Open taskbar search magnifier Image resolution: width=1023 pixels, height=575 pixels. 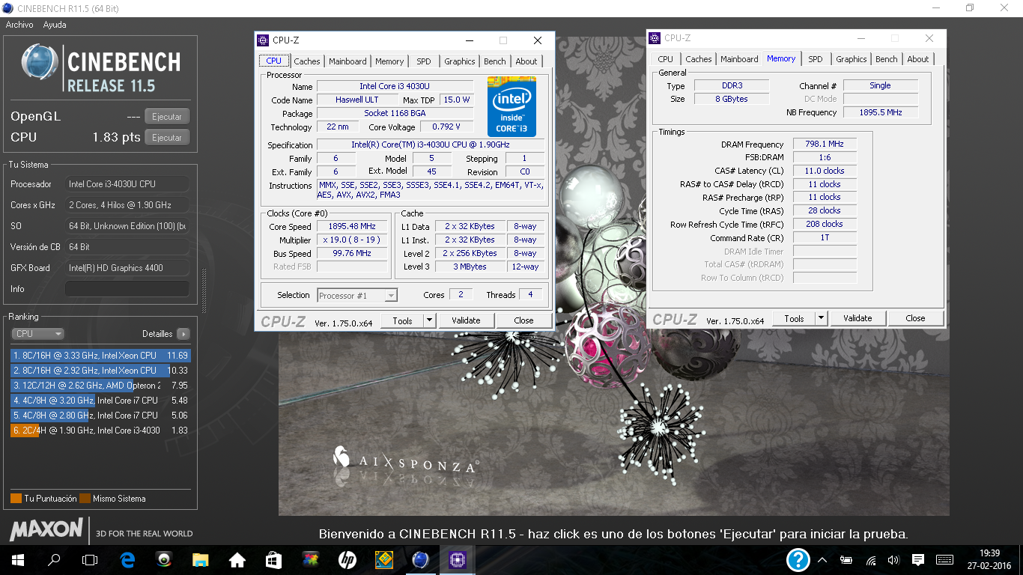click(x=54, y=559)
